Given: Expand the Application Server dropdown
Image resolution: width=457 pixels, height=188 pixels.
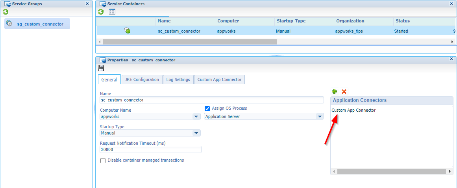Looking at the screenshot, I should click(x=319, y=117).
